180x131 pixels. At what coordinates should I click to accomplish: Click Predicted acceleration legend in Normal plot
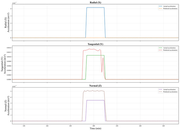pos(168,92)
